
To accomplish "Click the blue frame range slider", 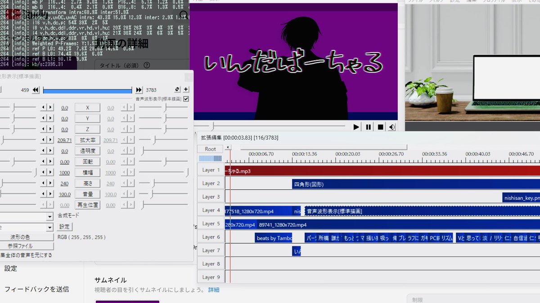I will [87, 90].
